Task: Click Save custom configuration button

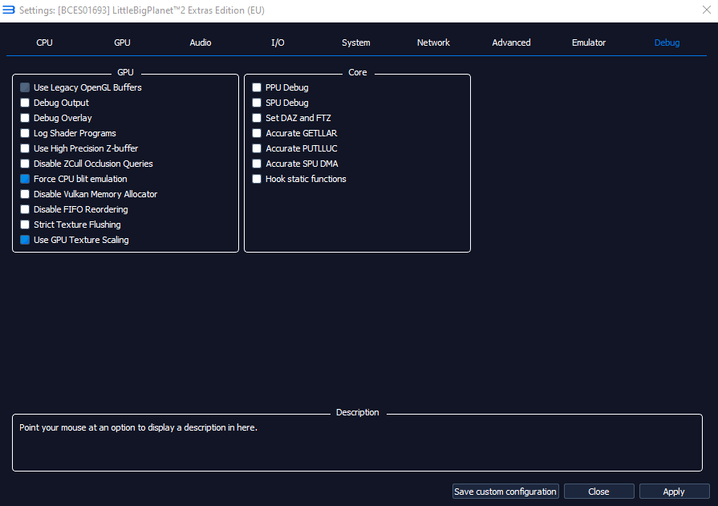Action: tap(505, 492)
